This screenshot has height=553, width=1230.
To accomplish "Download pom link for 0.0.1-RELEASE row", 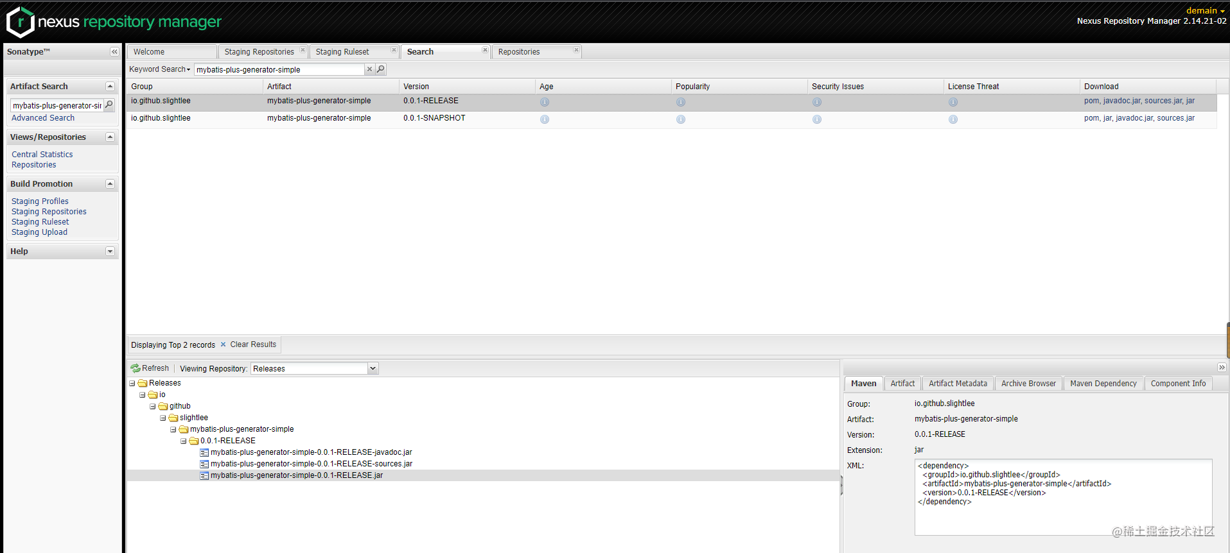I will tap(1091, 101).
